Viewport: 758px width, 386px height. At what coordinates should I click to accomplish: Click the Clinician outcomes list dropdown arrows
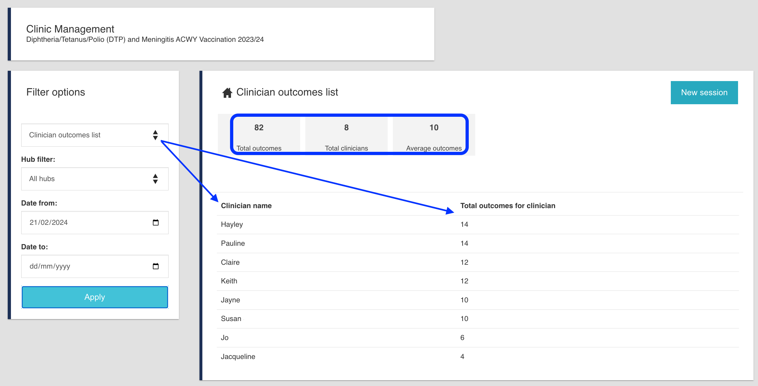tap(155, 135)
